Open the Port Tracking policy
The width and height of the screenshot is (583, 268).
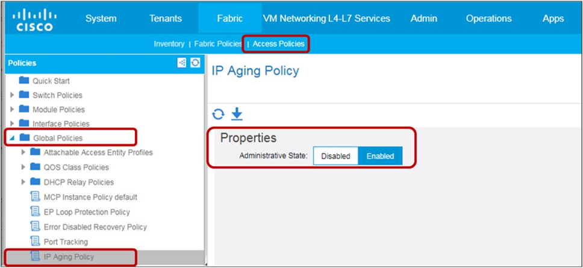click(66, 242)
